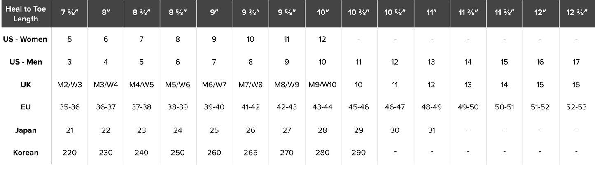
Task: Select the EU row label
Action: (x=26, y=107)
